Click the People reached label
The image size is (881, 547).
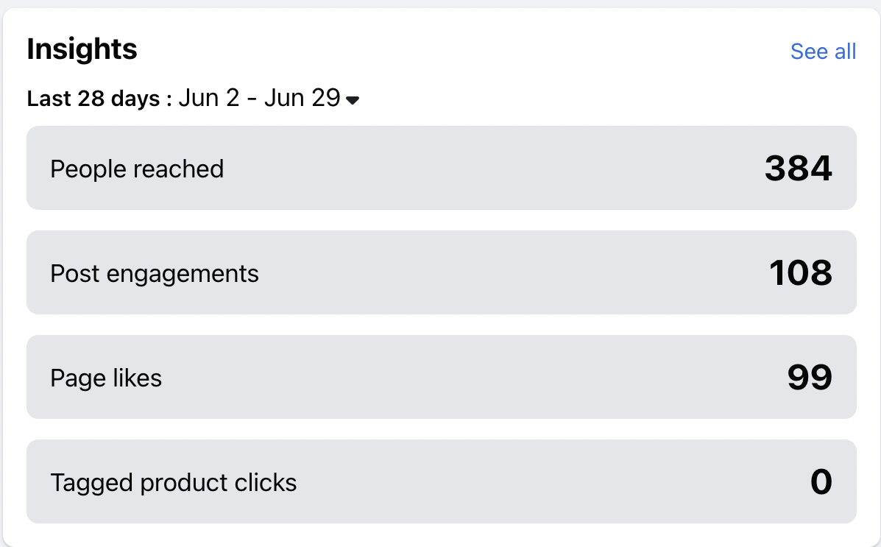click(x=137, y=169)
